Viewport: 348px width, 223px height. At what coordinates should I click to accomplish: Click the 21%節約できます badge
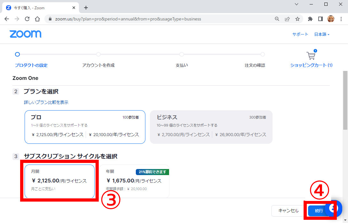click(x=152, y=172)
